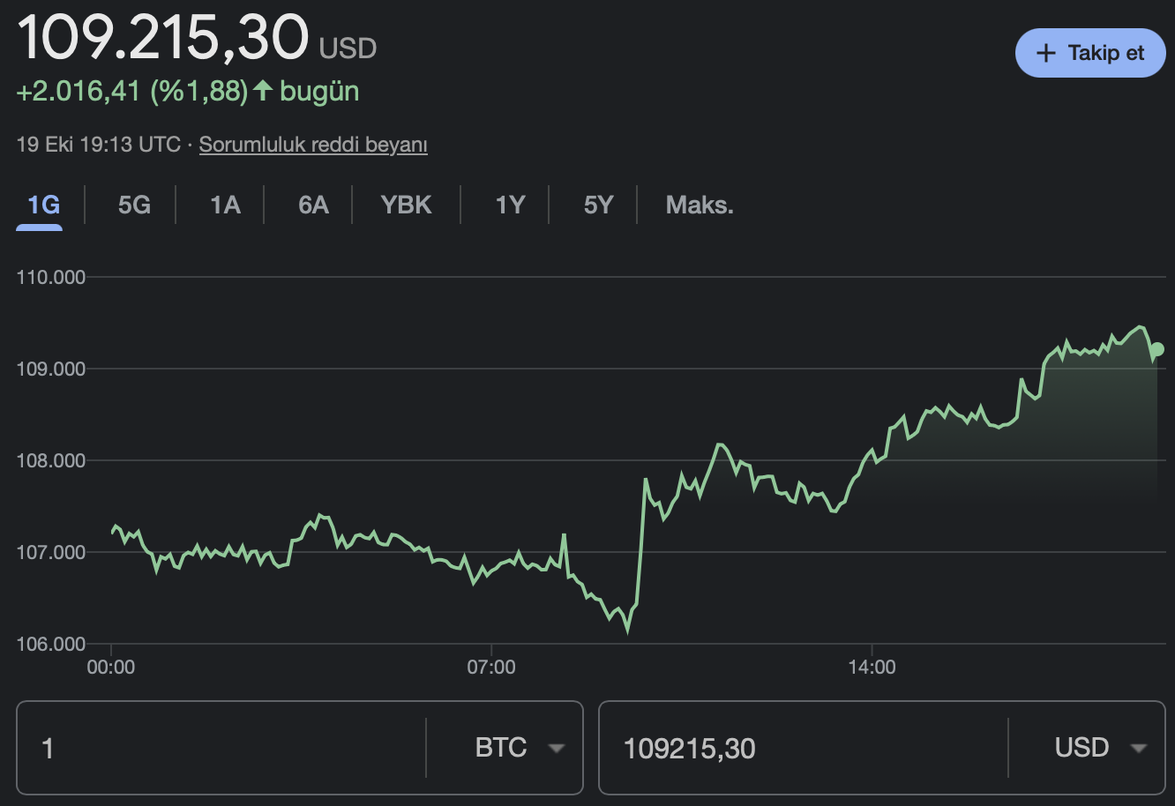Switch to the 5G range tab

coord(134,205)
